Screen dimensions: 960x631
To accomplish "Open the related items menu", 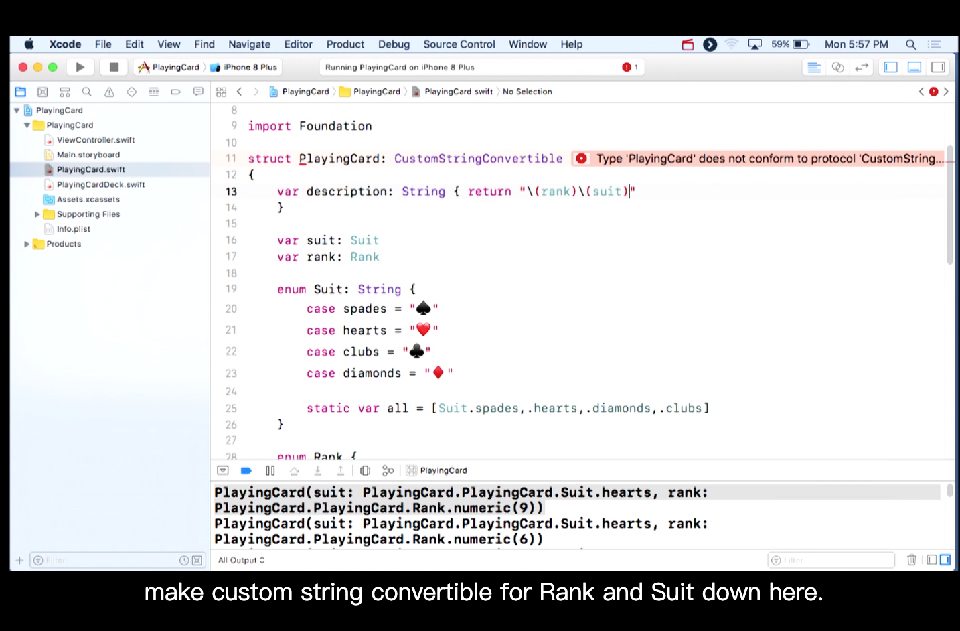I will coord(222,92).
